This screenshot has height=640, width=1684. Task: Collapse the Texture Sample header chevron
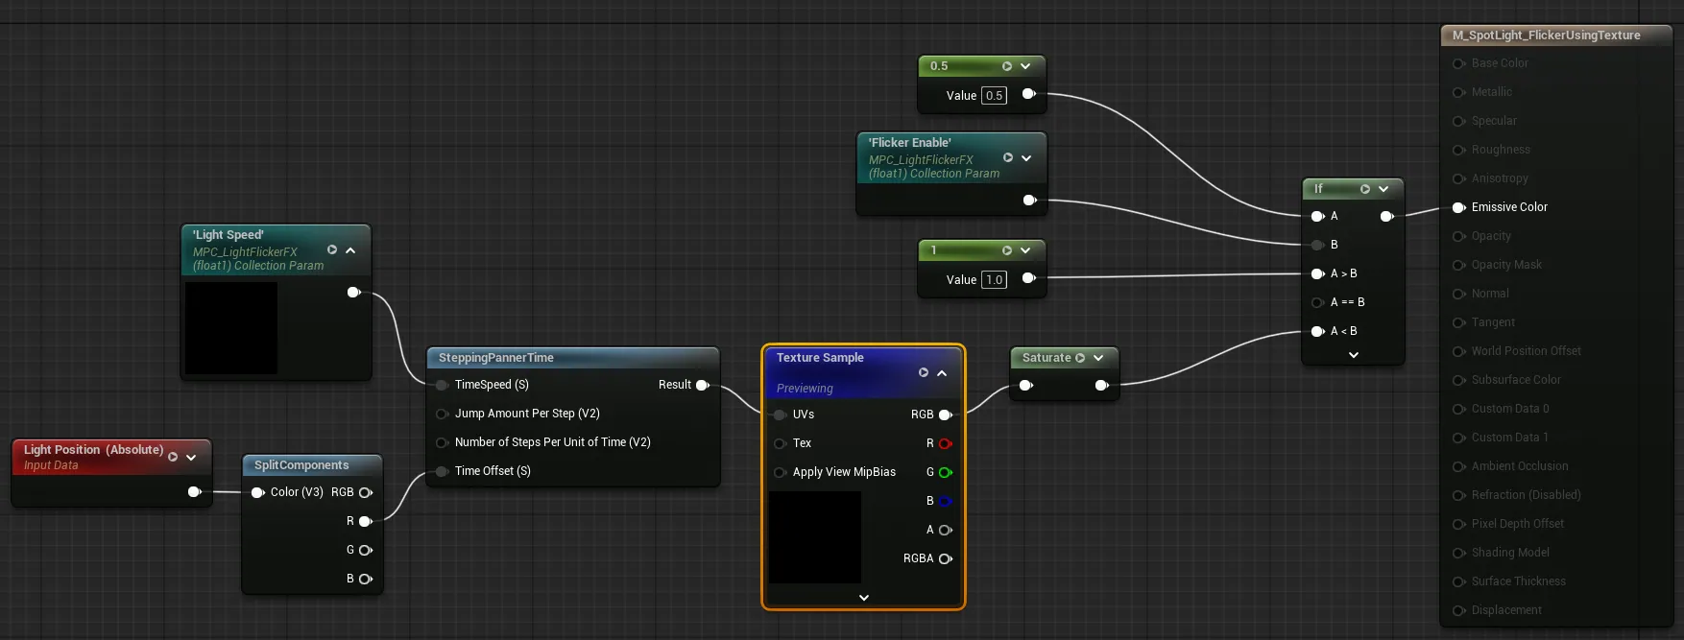pyautogui.click(x=942, y=372)
